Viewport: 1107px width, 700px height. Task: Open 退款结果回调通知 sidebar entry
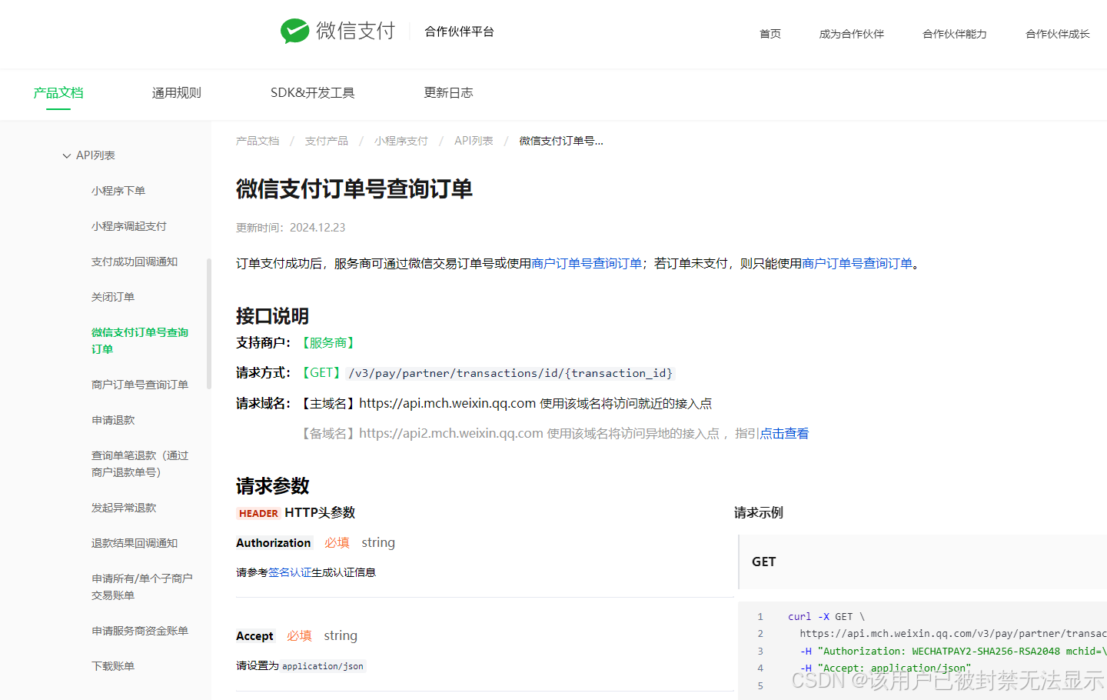(135, 543)
